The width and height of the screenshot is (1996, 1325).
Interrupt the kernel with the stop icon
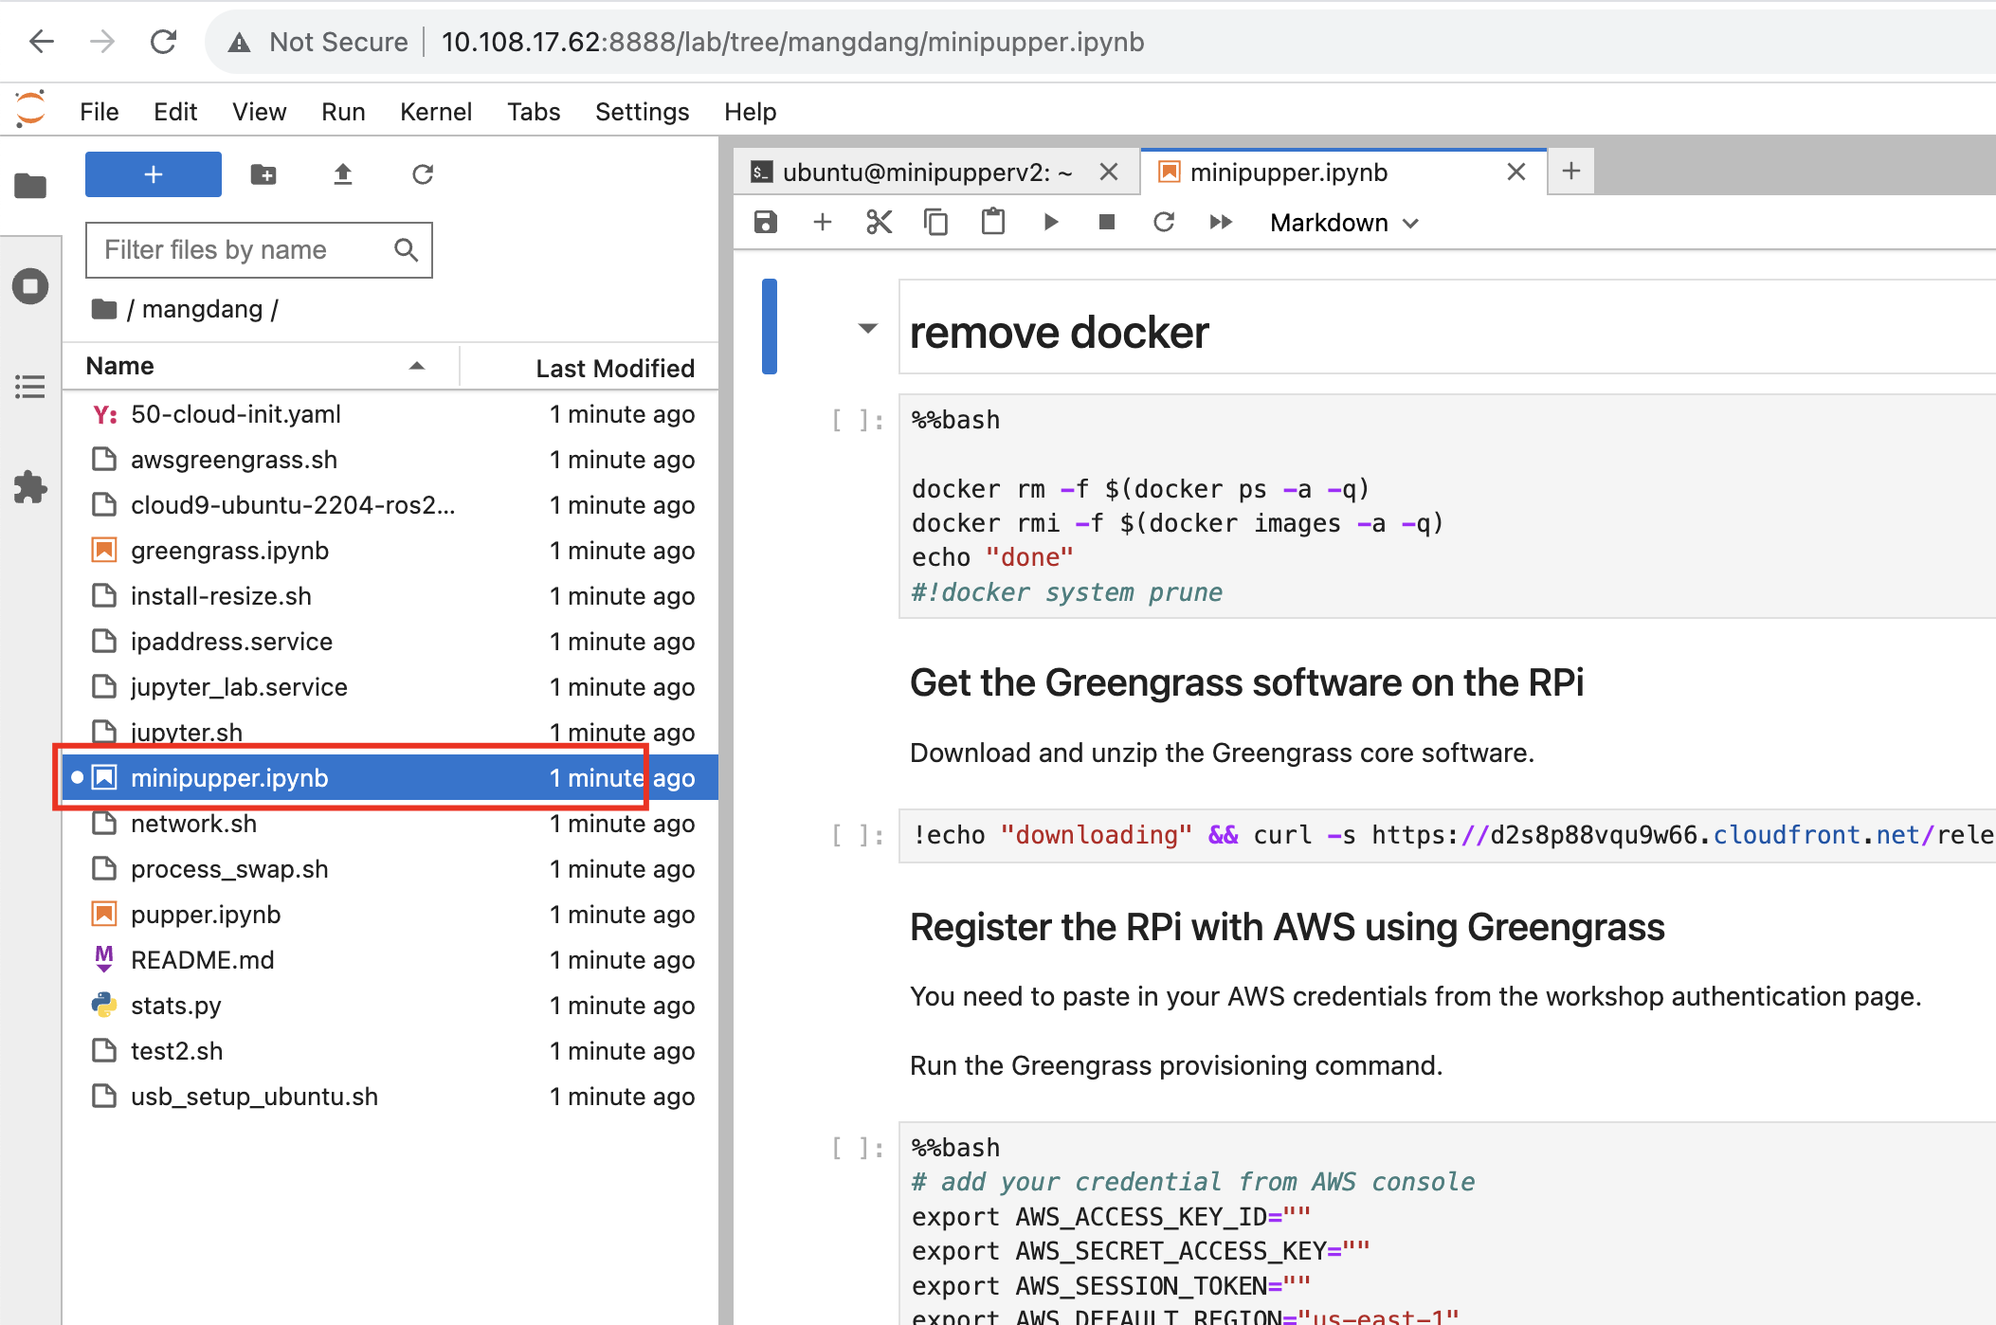1106,223
